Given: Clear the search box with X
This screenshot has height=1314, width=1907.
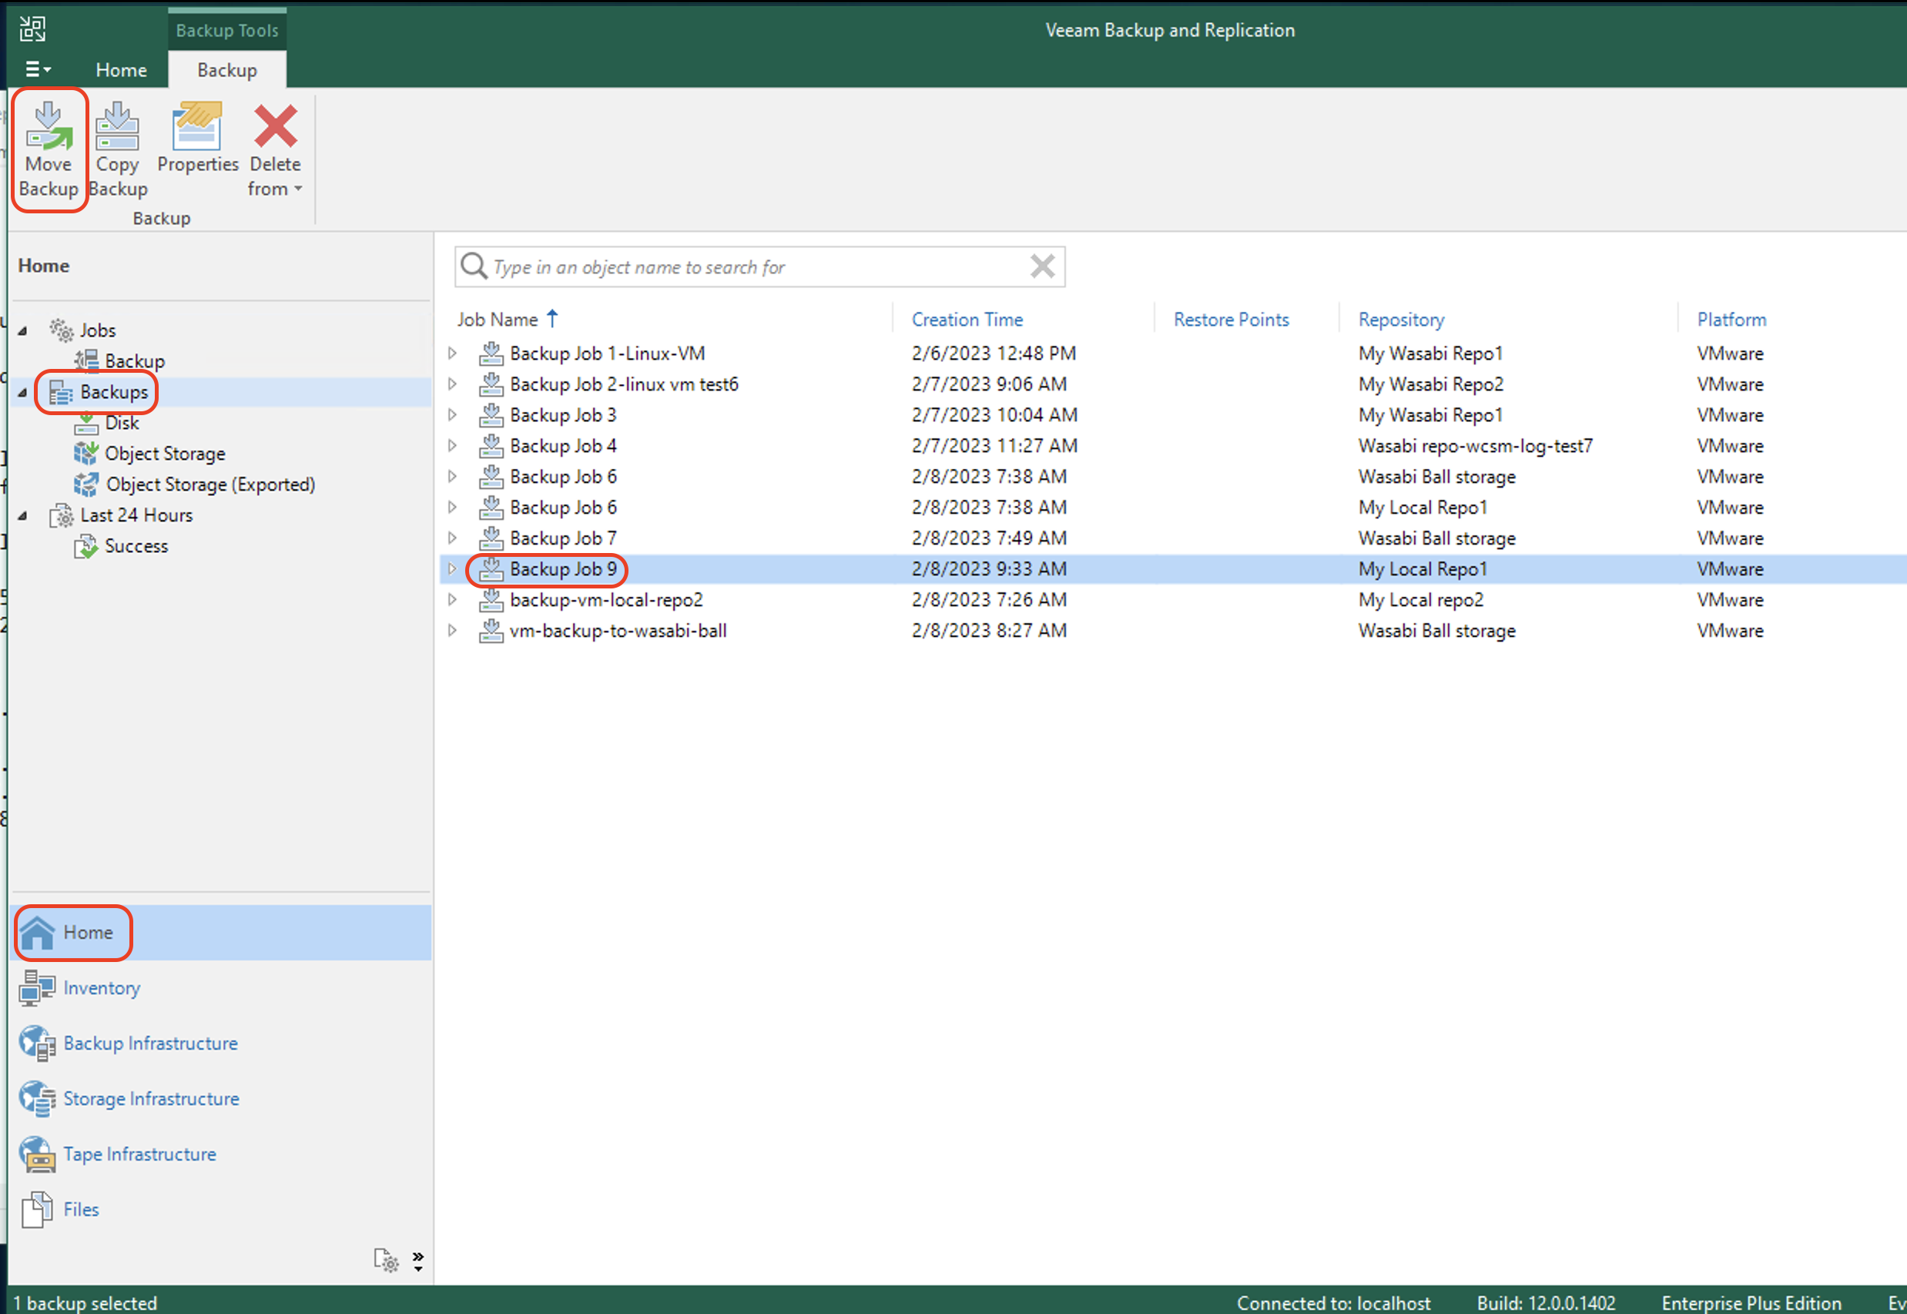Looking at the screenshot, I should coord(1043,266).
